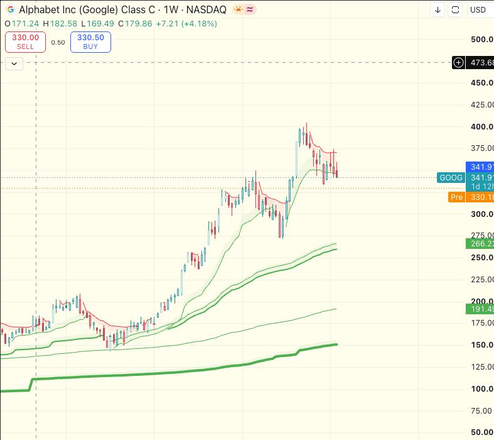The image size is (494, 440).
Task: Expand the collapsed indicator legend chevron
Action: click(x=14, y=63)
